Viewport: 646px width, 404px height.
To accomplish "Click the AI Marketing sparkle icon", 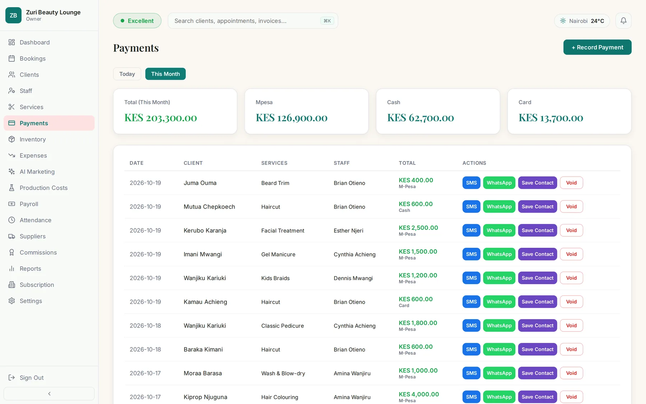I will pos(12,172).
